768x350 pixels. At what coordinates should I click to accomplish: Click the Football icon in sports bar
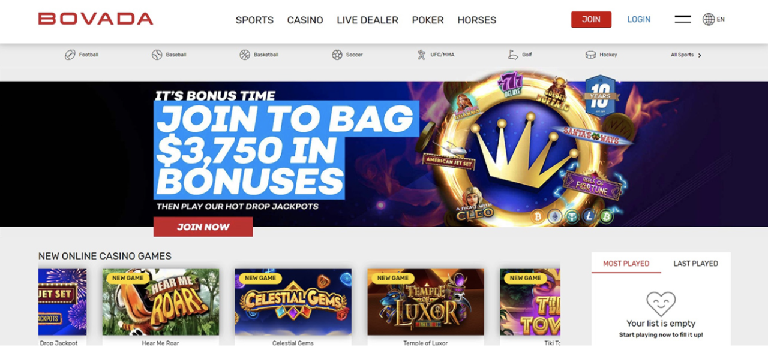70,55
